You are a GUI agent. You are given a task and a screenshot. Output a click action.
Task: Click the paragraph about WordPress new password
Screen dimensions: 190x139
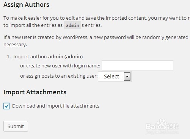pos(97,41)
